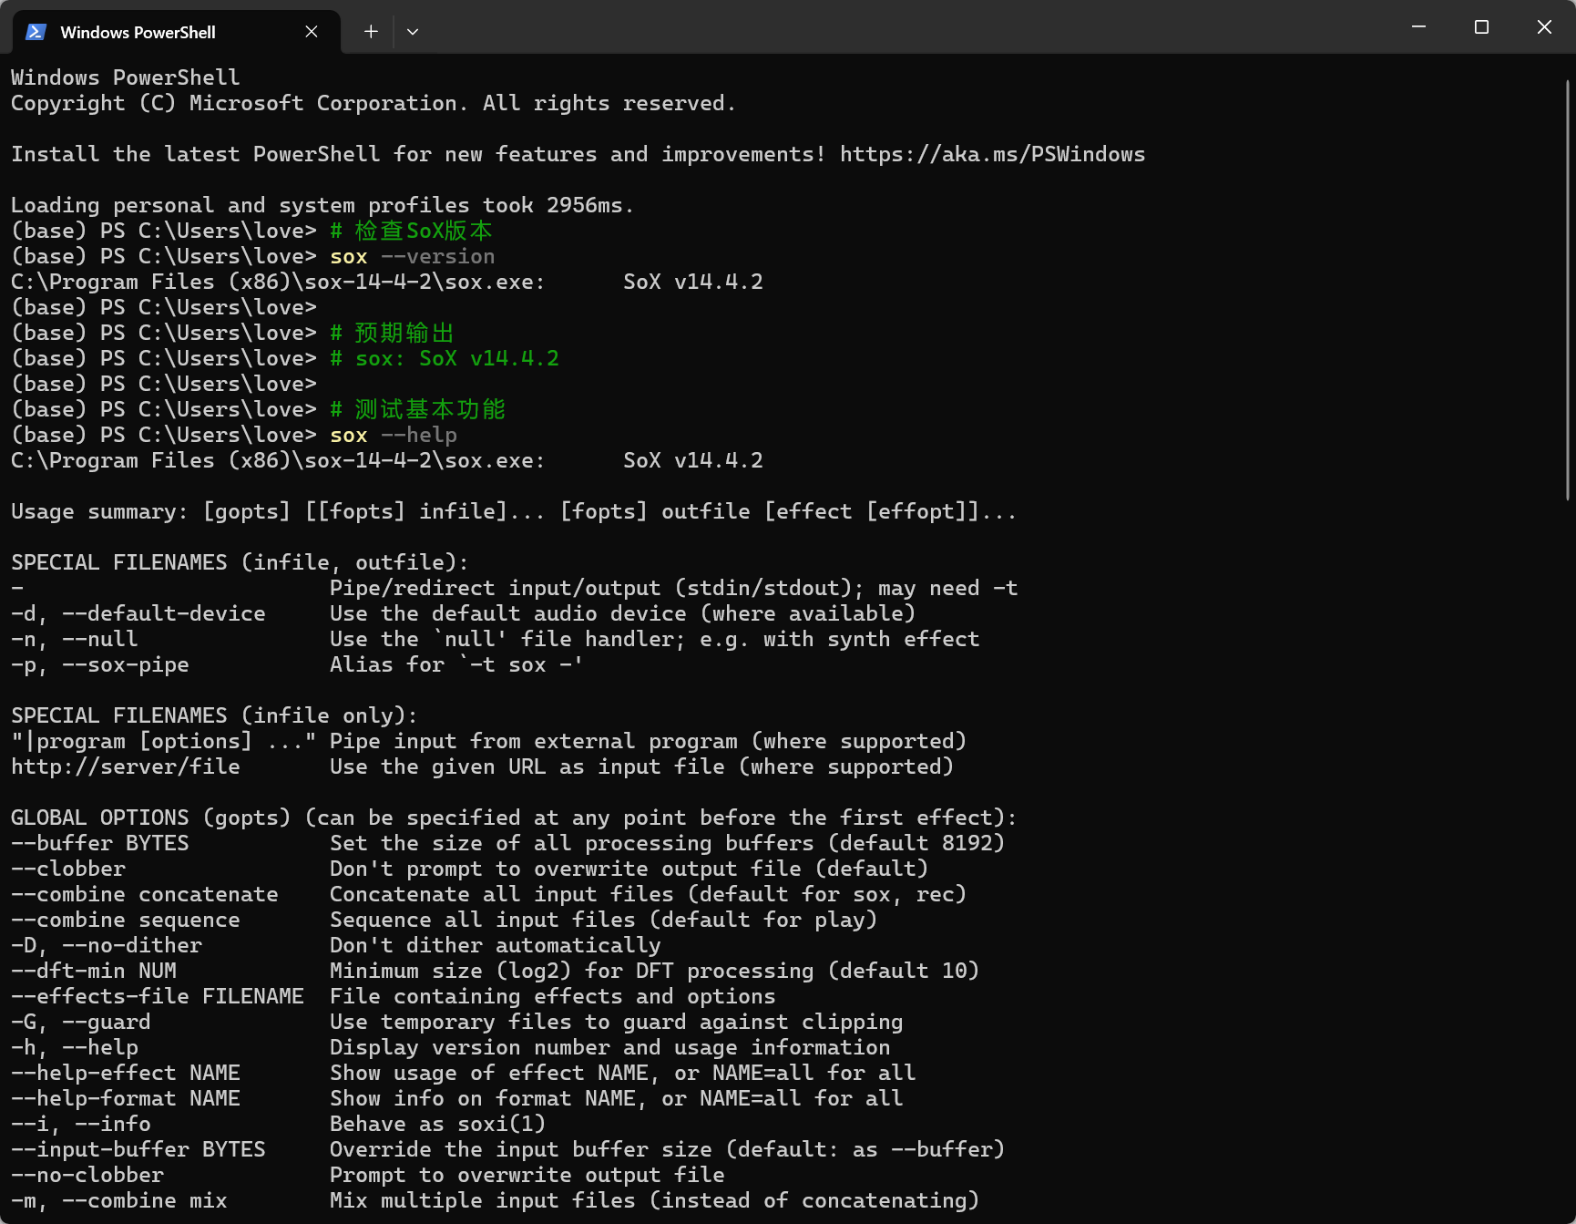Click 'Prompt to overwrite output file' description

[x=527, y=1175]
